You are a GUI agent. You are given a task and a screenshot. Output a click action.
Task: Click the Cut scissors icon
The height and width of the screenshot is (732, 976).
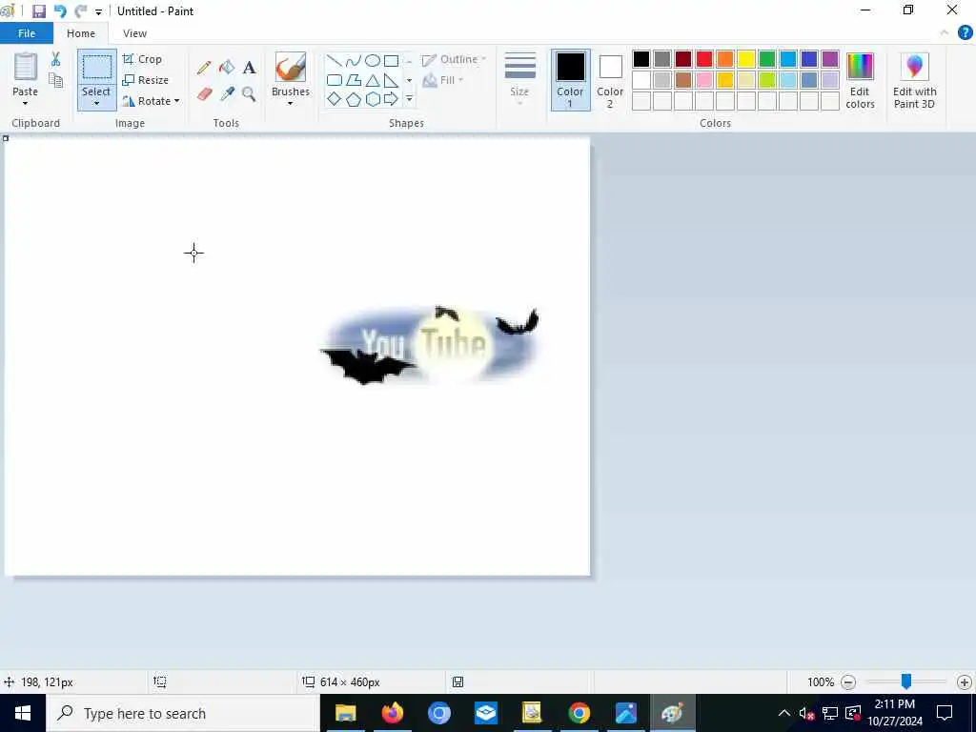(55, 59)
